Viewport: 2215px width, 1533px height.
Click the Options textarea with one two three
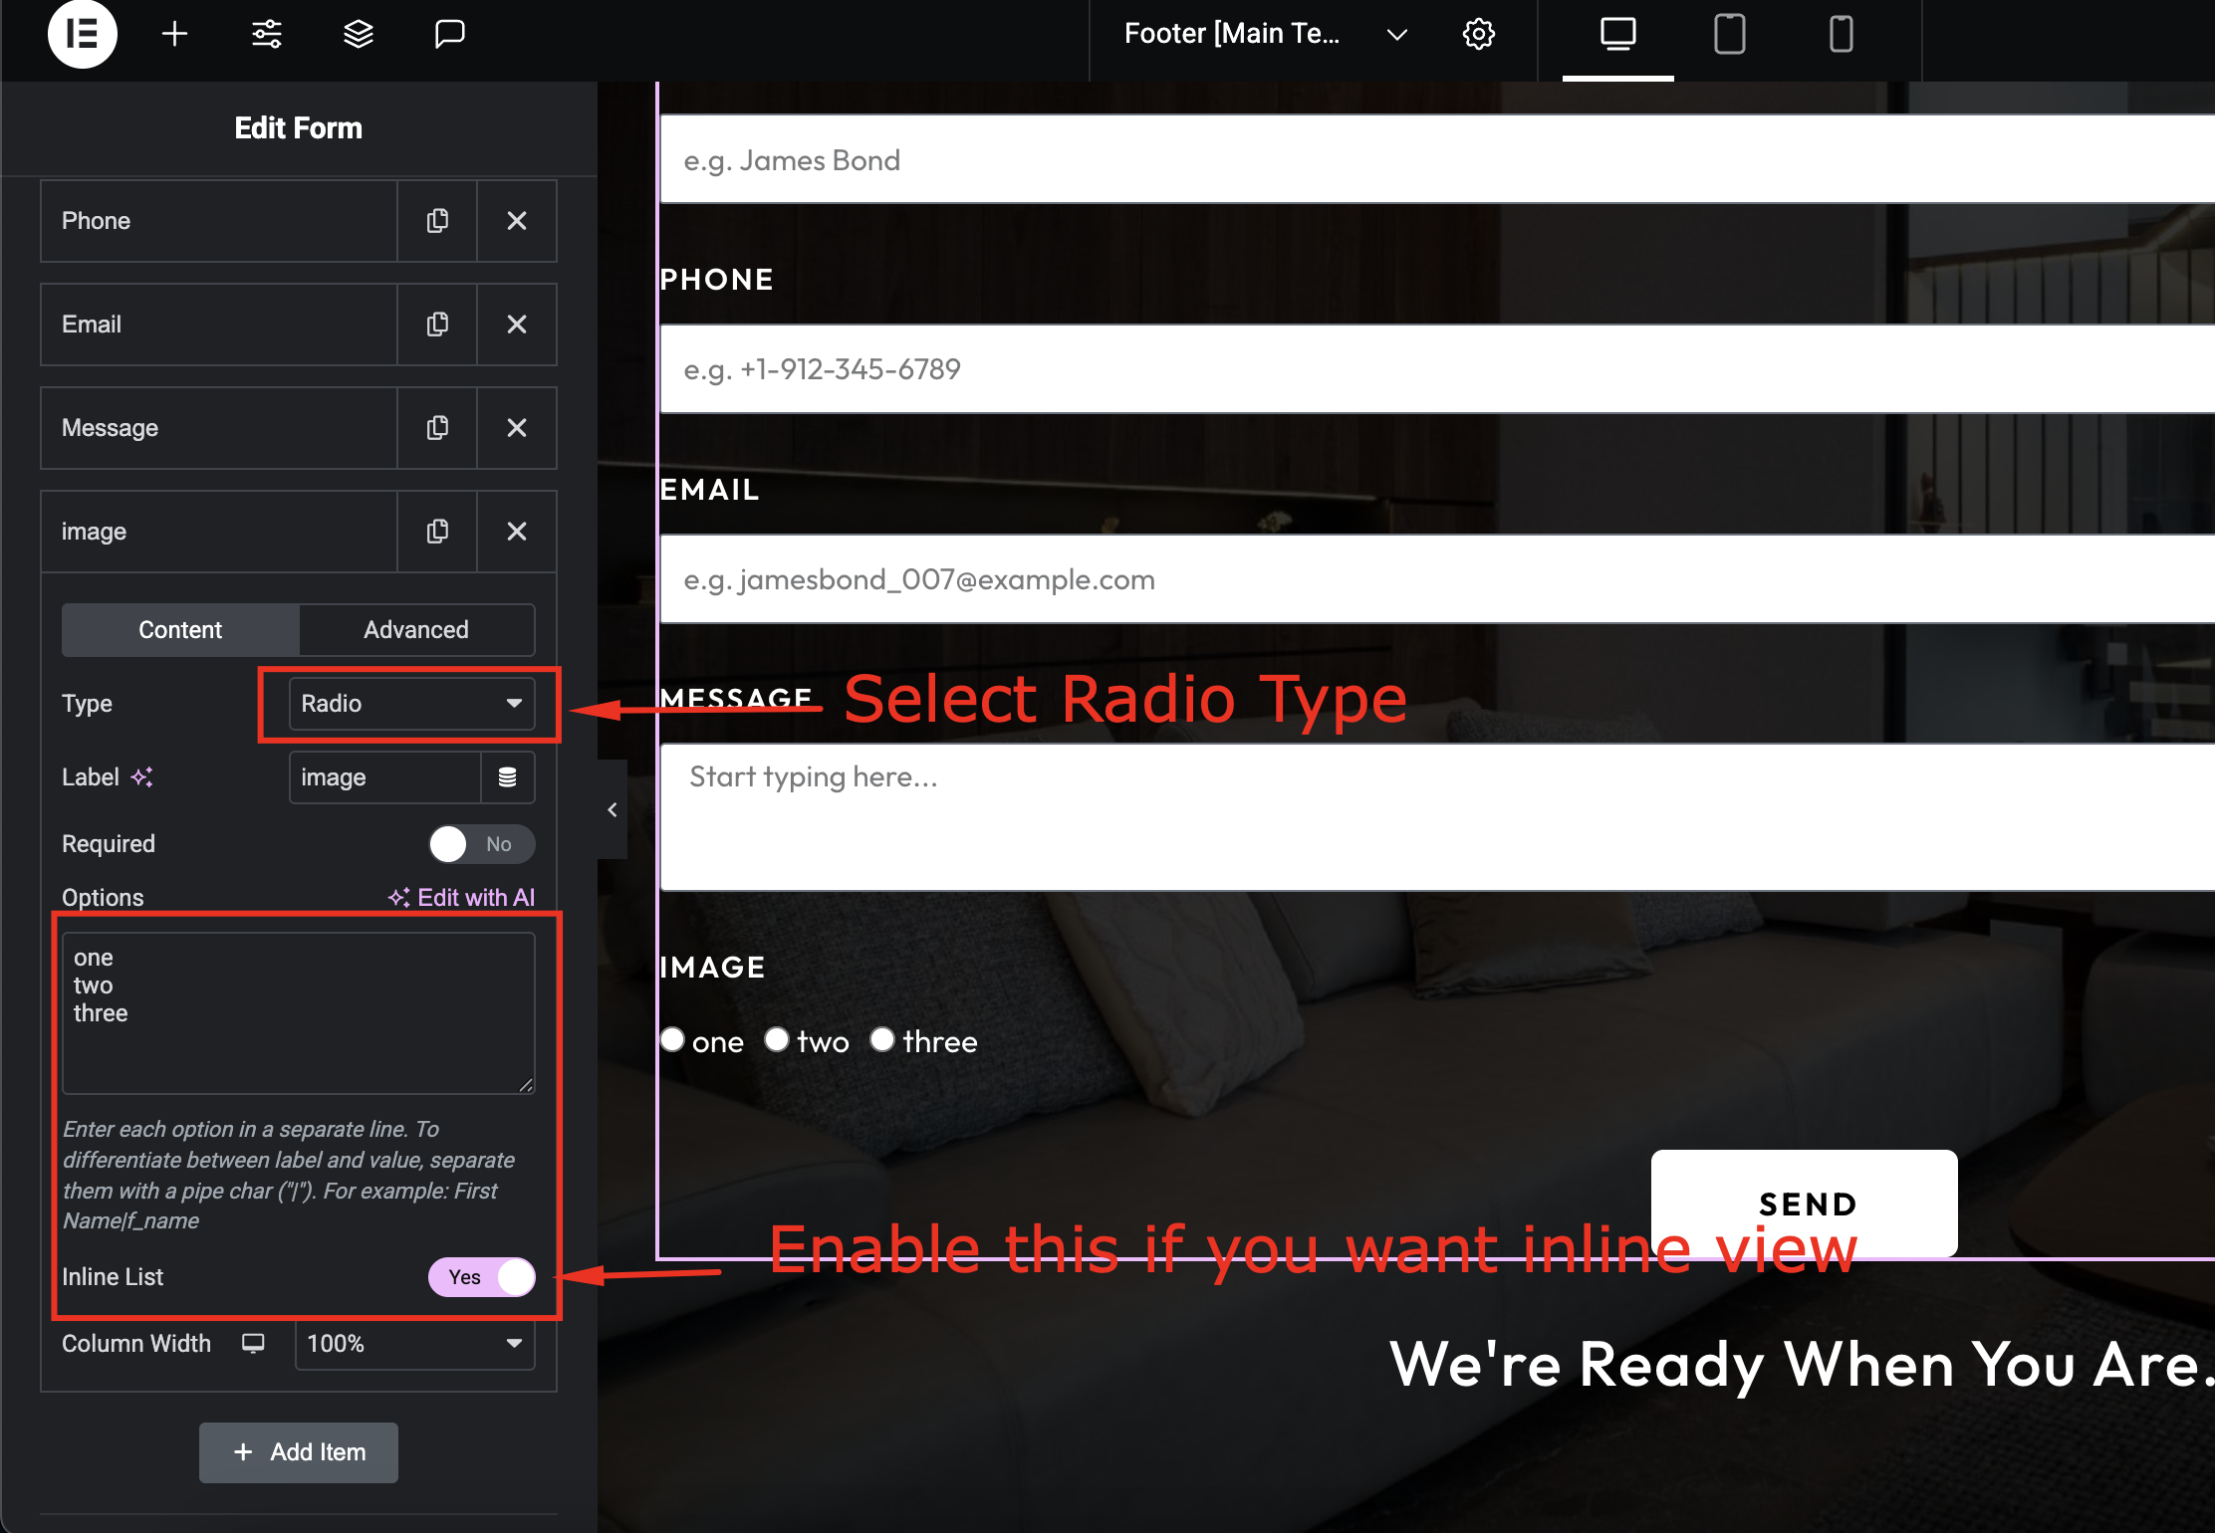(299, 1013)
